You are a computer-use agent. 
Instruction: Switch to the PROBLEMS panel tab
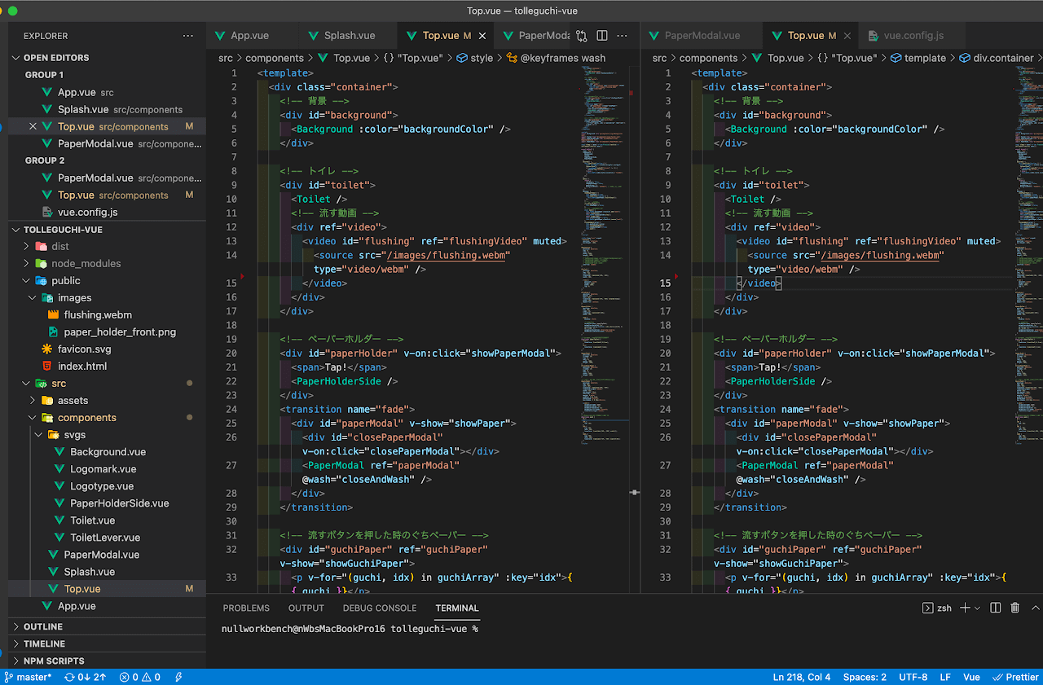[x=246, y=608]
